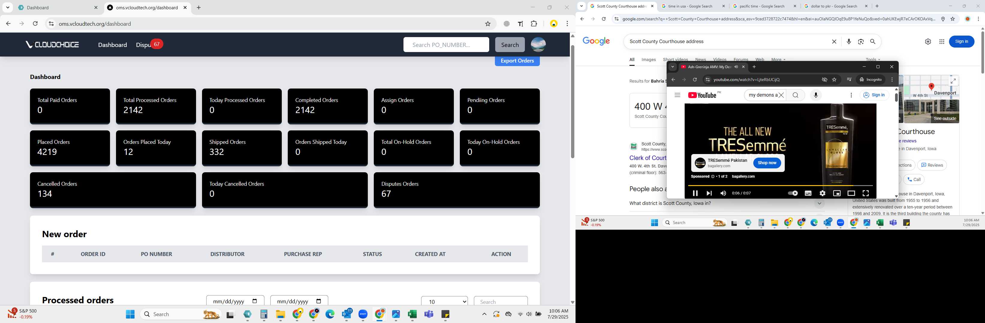Toggle YouTube subtitles/closed captions
This screenshot has width=985, height=323.
[x=808, y=193]
